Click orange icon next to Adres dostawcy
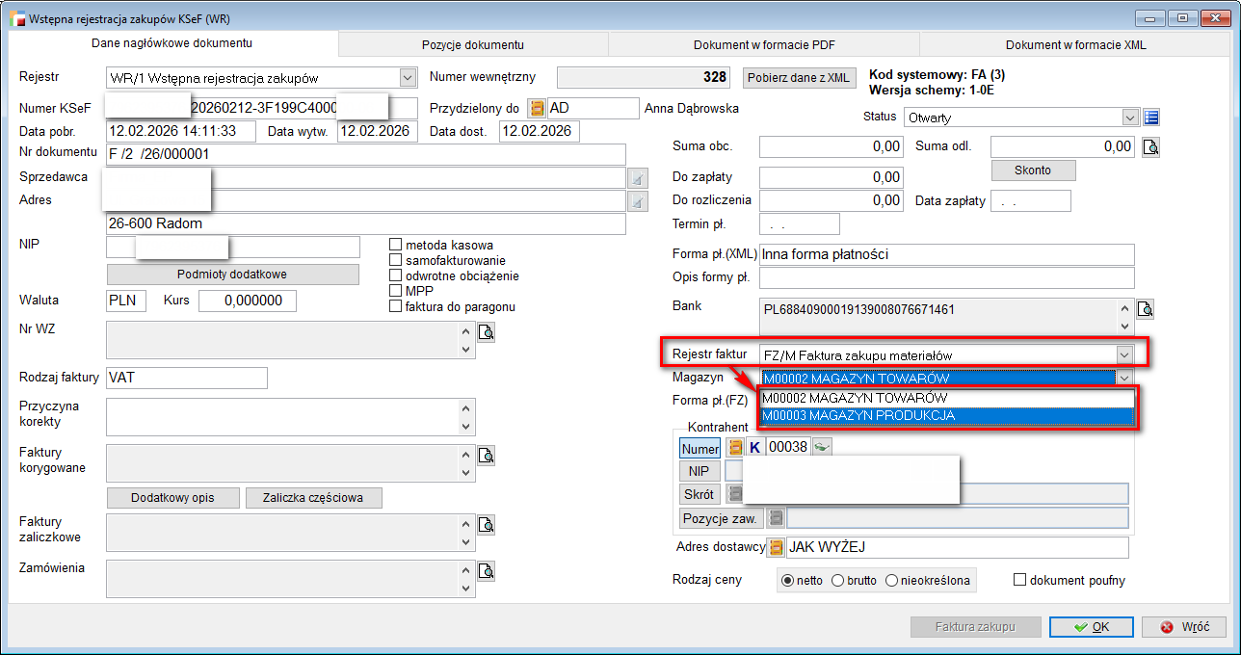The width and height of the screenshot is (1241, 655). 775,547
